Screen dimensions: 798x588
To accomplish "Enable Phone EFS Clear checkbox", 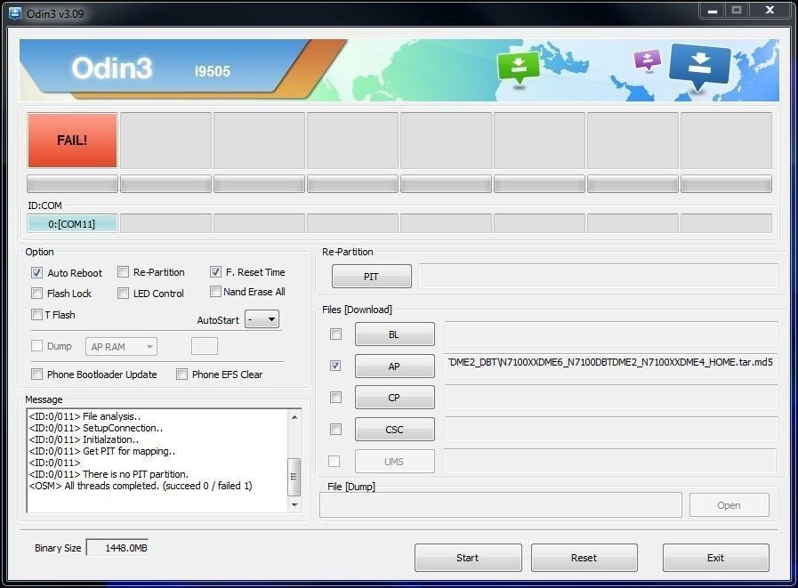I will pos(181,375).
